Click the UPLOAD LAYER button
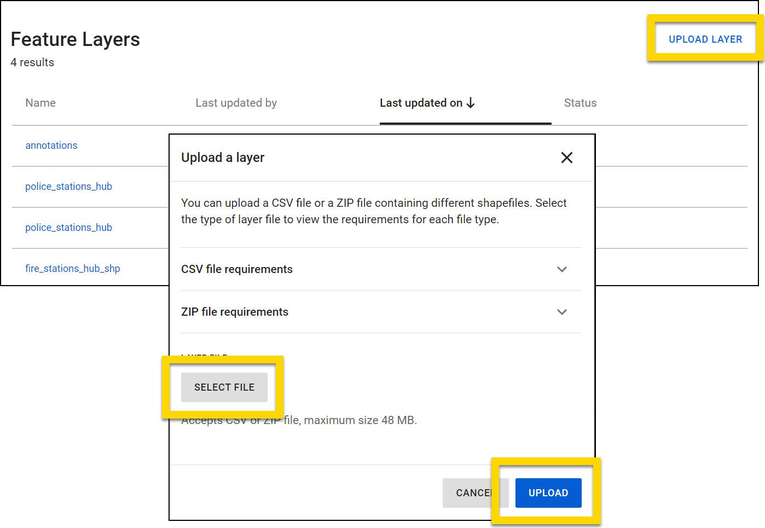 (x=705, y=38)
